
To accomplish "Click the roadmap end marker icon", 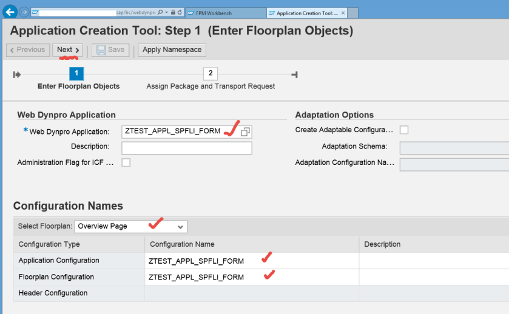I will pyautogui.click(x=294, y=75).
